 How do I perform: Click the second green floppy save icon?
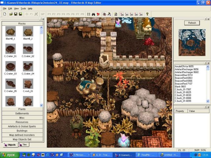20,14
